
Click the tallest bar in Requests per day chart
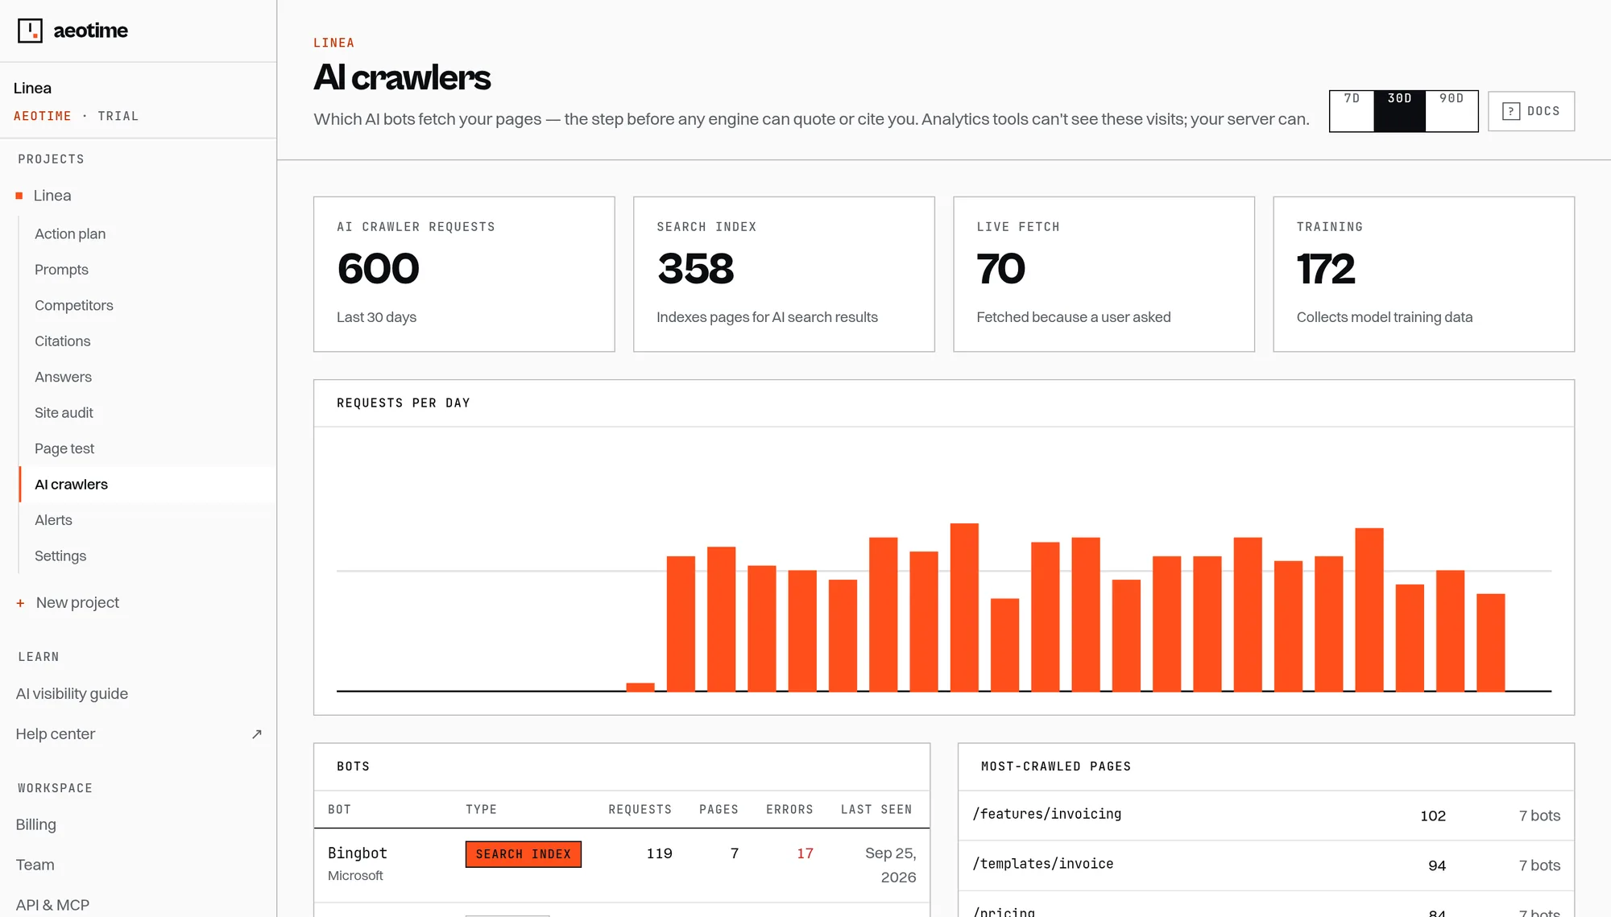pos(964,607)
